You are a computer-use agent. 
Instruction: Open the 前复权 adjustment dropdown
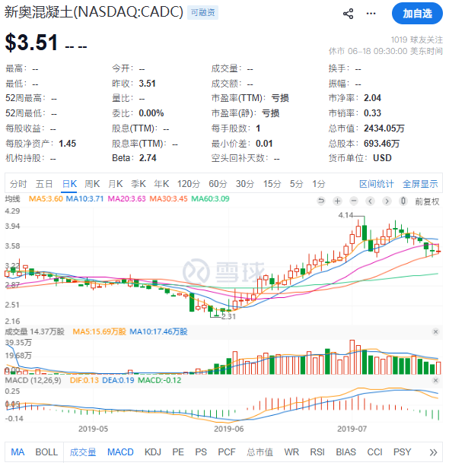click(x=427, y=201)
